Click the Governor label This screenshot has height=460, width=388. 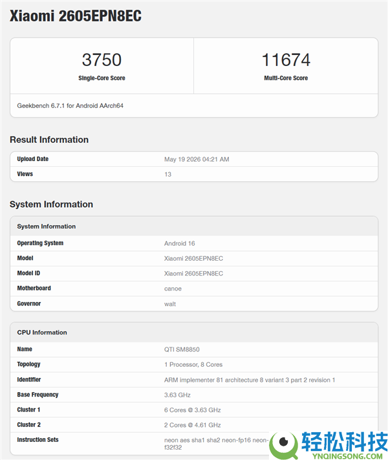click(x=28, y=303)
